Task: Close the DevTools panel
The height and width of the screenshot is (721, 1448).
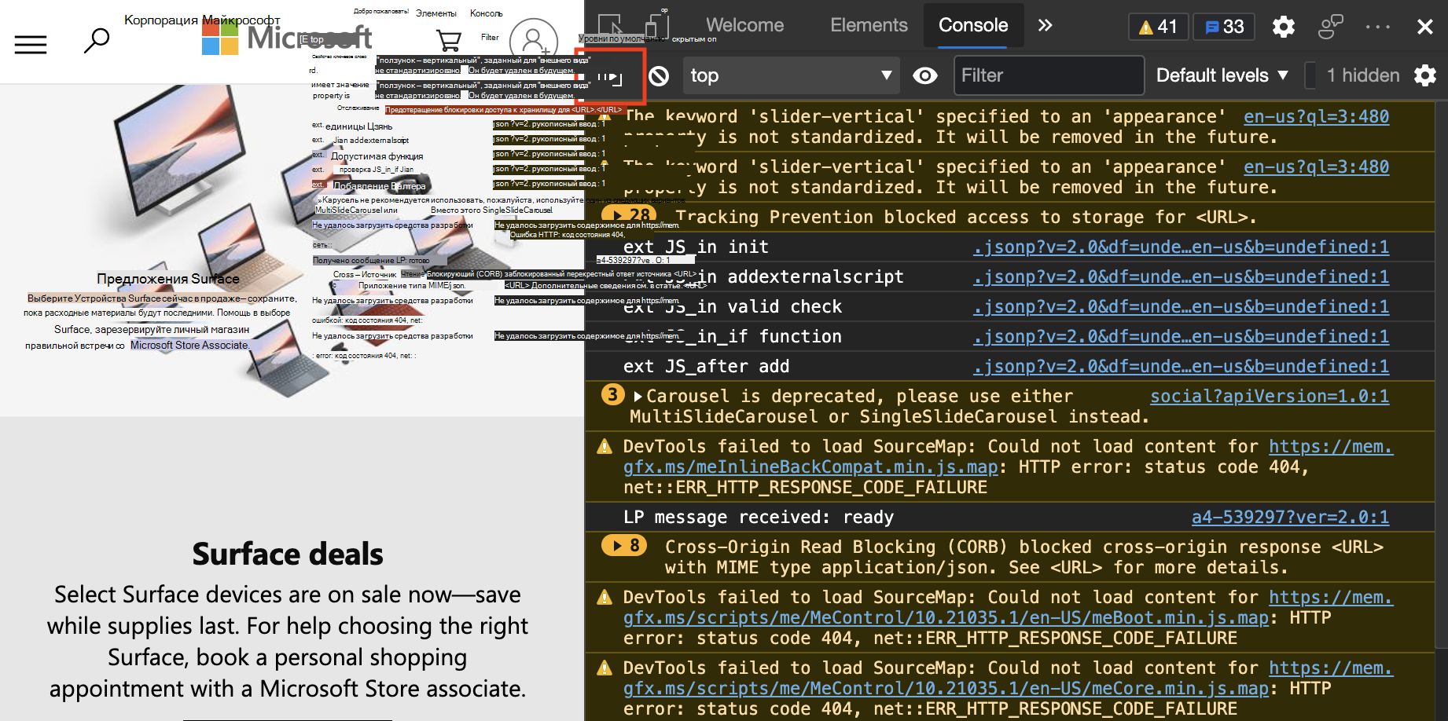Action: point(1425,27)
